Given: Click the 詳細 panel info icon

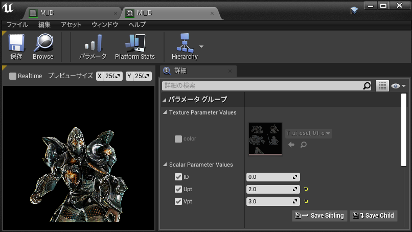Looking at the screenshot, I should (x=167, y=71).
